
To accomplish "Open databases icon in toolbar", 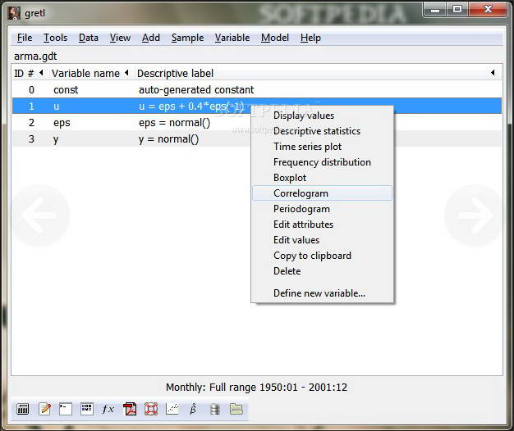I will [214, 409].
